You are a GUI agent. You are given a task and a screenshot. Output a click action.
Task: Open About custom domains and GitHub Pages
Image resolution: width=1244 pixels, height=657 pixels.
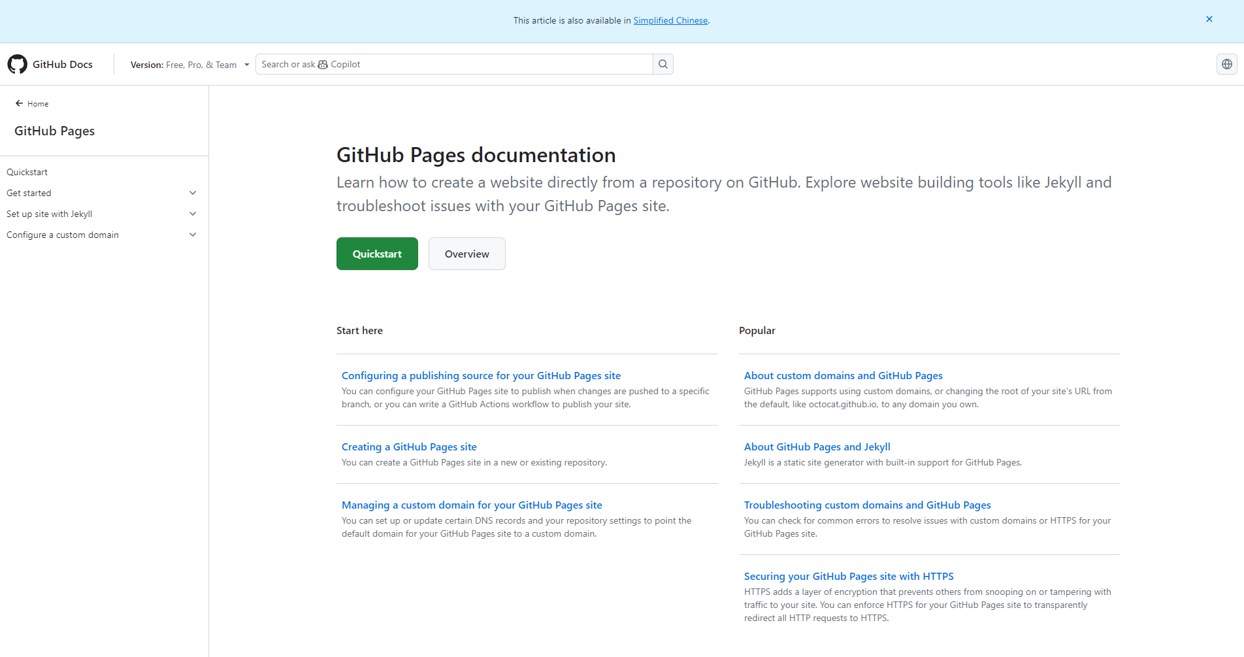843,375
